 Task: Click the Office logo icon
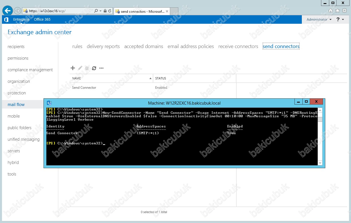point(6,19)
